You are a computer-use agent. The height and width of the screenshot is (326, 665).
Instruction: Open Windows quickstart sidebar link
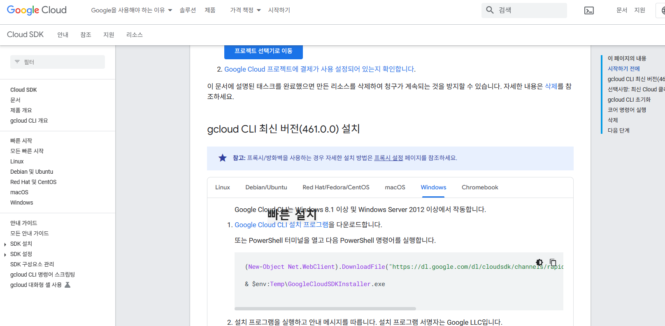[x=22, y=203]
